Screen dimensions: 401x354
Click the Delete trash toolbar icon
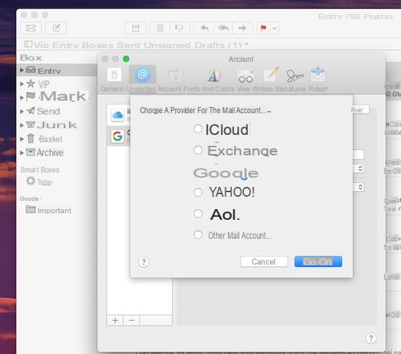point(160,28)
